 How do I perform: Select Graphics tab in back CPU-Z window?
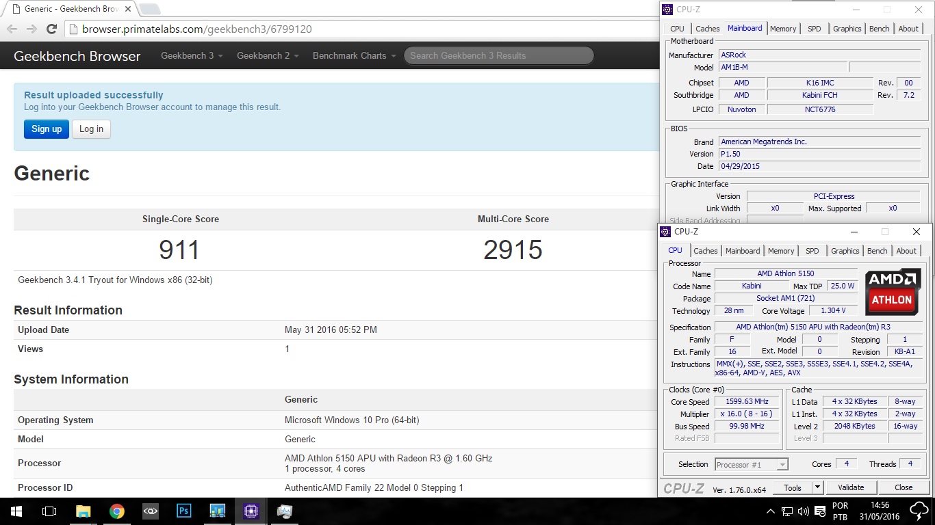(847, 29)
